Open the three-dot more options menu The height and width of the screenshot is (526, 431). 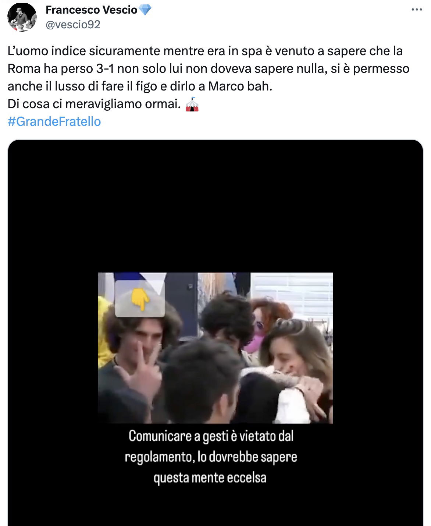[416, 10]
